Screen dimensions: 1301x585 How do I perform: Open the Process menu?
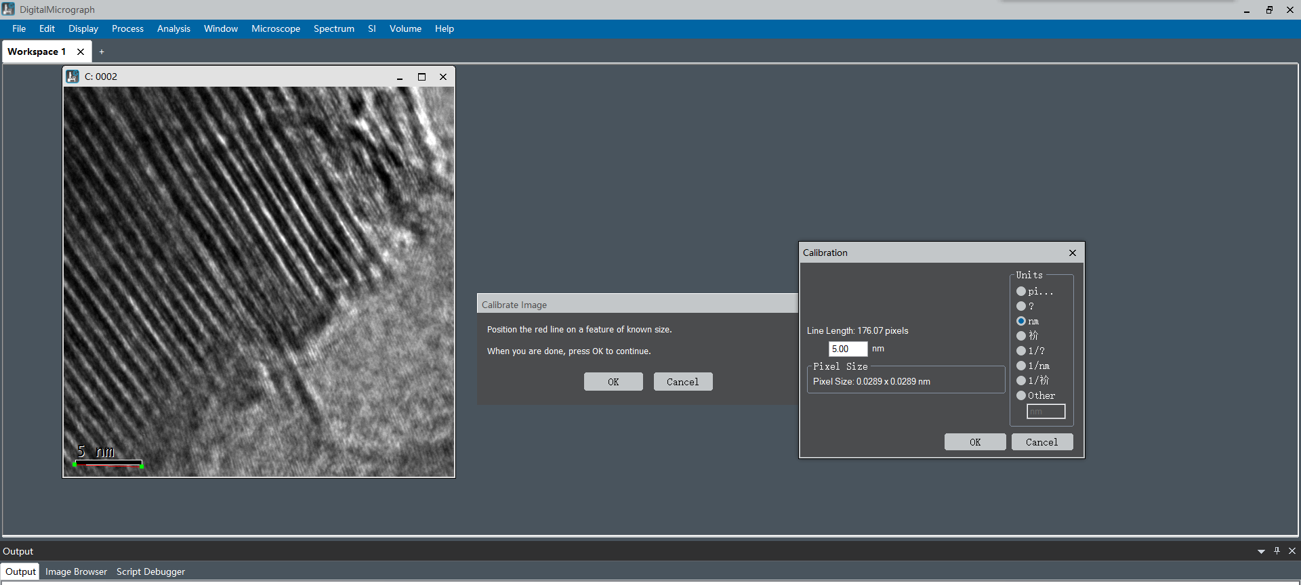(127, 28)
